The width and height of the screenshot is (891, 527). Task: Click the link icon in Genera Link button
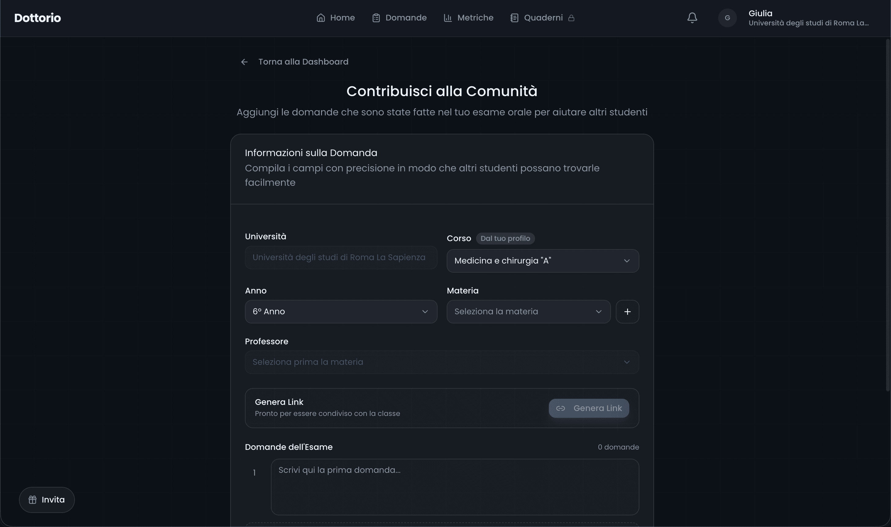click(x=560, y=408)
